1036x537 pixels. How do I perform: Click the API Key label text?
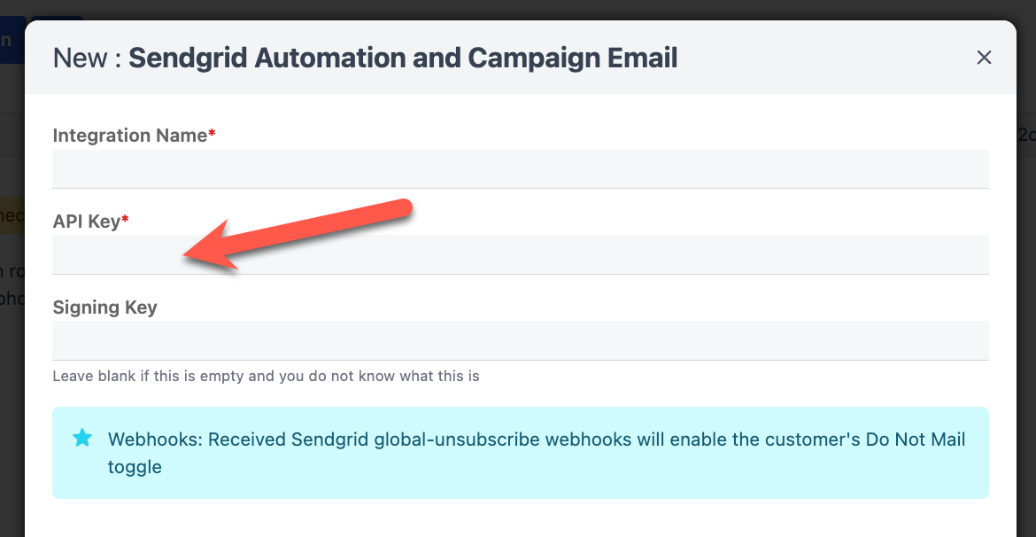tap(87, 222)
